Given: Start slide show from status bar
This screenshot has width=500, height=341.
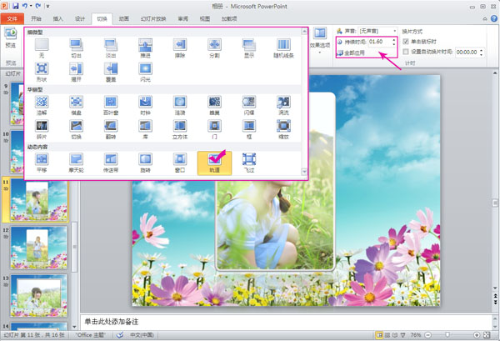Looking at the screenshot, I should pyautogui.click(x=403, y=335).
